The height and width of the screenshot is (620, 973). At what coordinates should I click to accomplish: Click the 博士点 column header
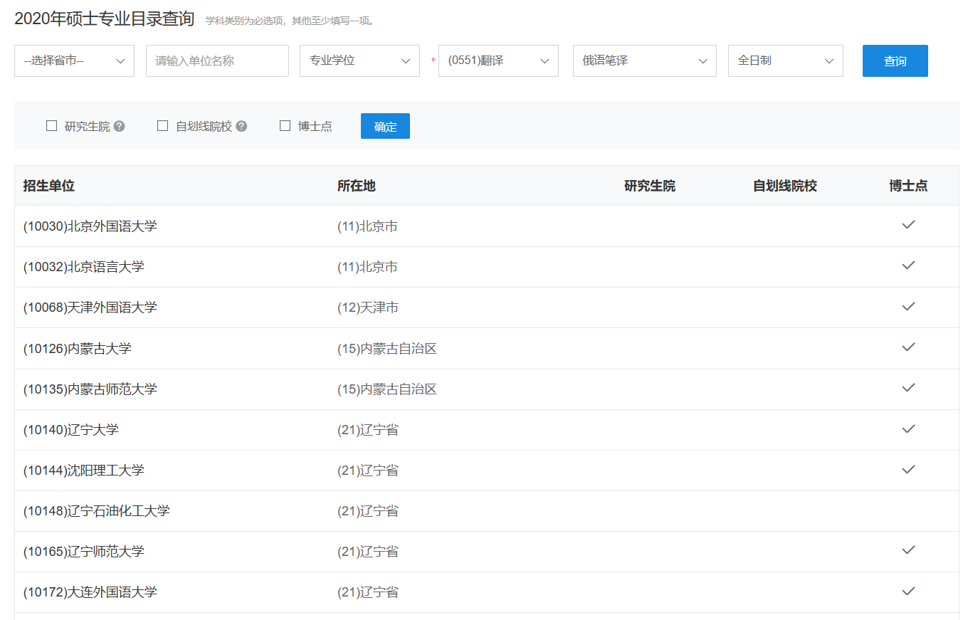908,186
